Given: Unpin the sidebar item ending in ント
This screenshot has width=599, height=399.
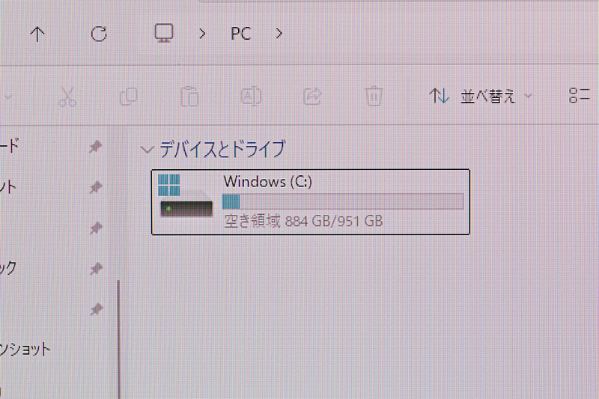Looking at the screenshot, I should click(x=96, y=187).
